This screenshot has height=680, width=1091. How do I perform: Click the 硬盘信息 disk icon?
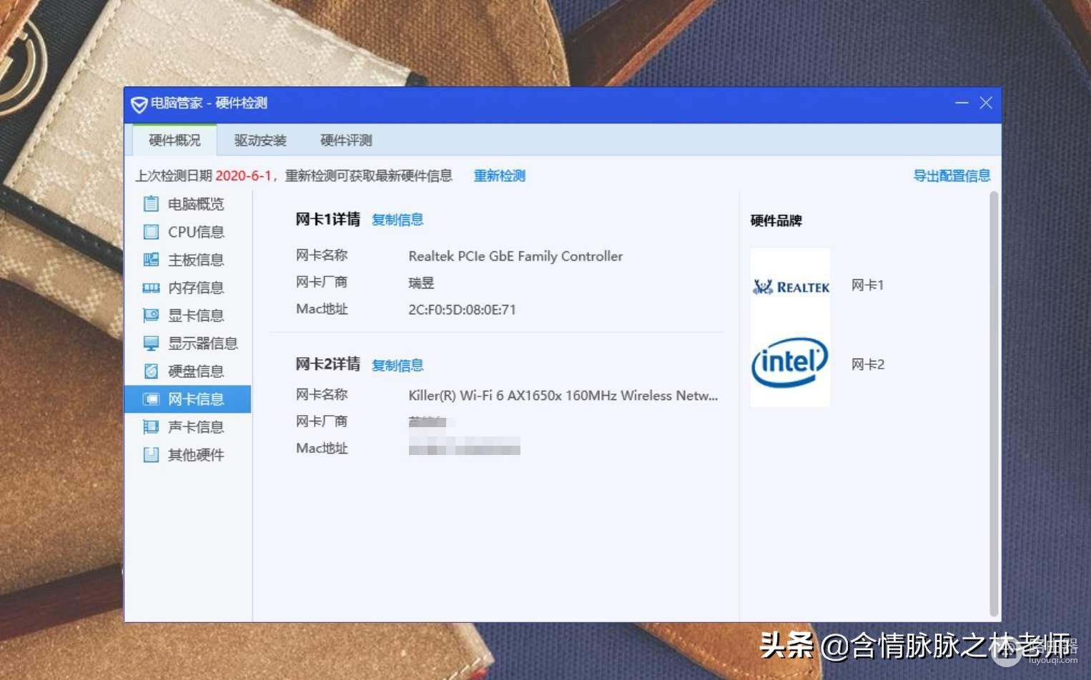151,371
